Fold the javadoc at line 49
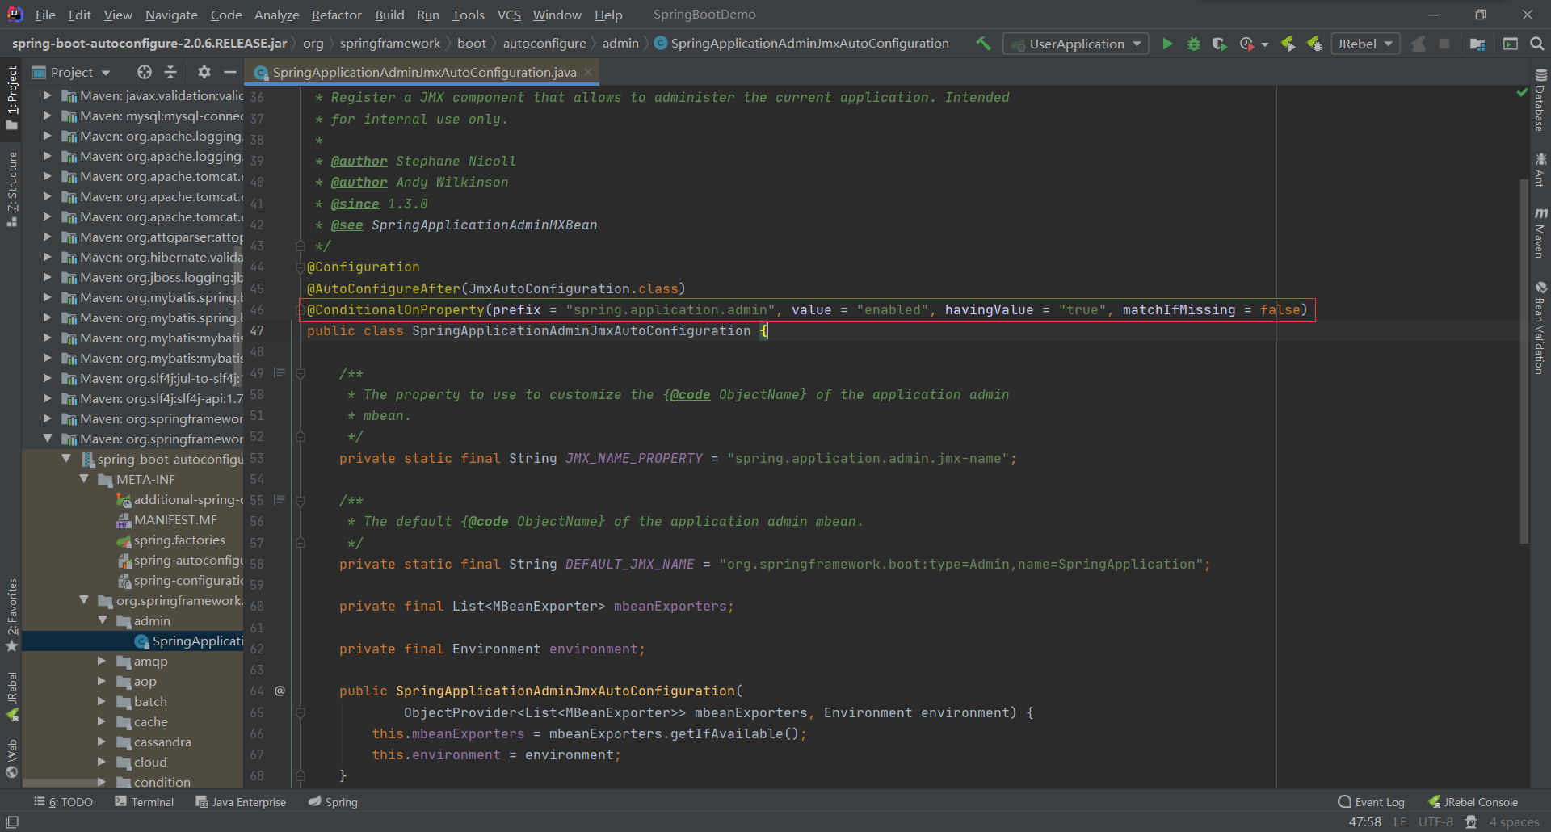Viewport: 1551px width, 832px height. [x=300, y=374]
